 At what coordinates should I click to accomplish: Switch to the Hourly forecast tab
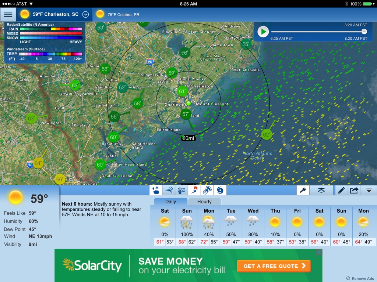[204, 202]
